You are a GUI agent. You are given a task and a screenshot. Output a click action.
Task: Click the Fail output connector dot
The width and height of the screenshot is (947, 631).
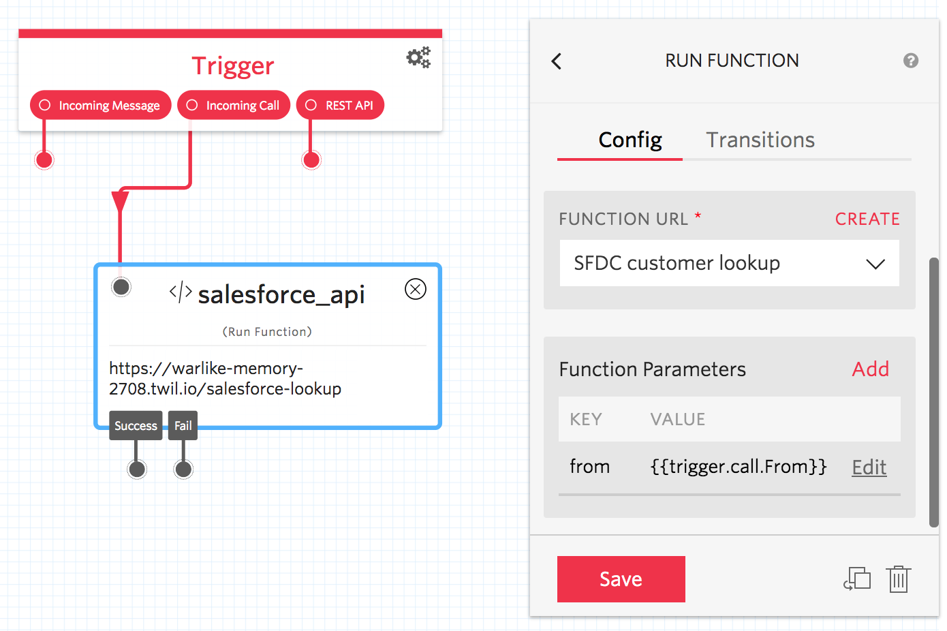[183, 470]
